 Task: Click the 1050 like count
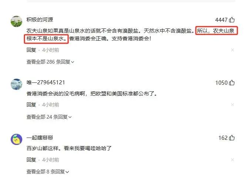click(x=221, y=83)
